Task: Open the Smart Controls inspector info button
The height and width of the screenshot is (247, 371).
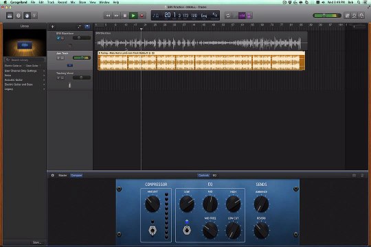Action: point(52,176)
